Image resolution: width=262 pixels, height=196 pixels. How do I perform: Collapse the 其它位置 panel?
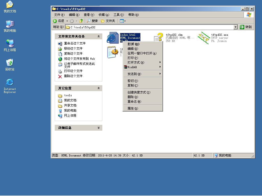coord(99,88)
